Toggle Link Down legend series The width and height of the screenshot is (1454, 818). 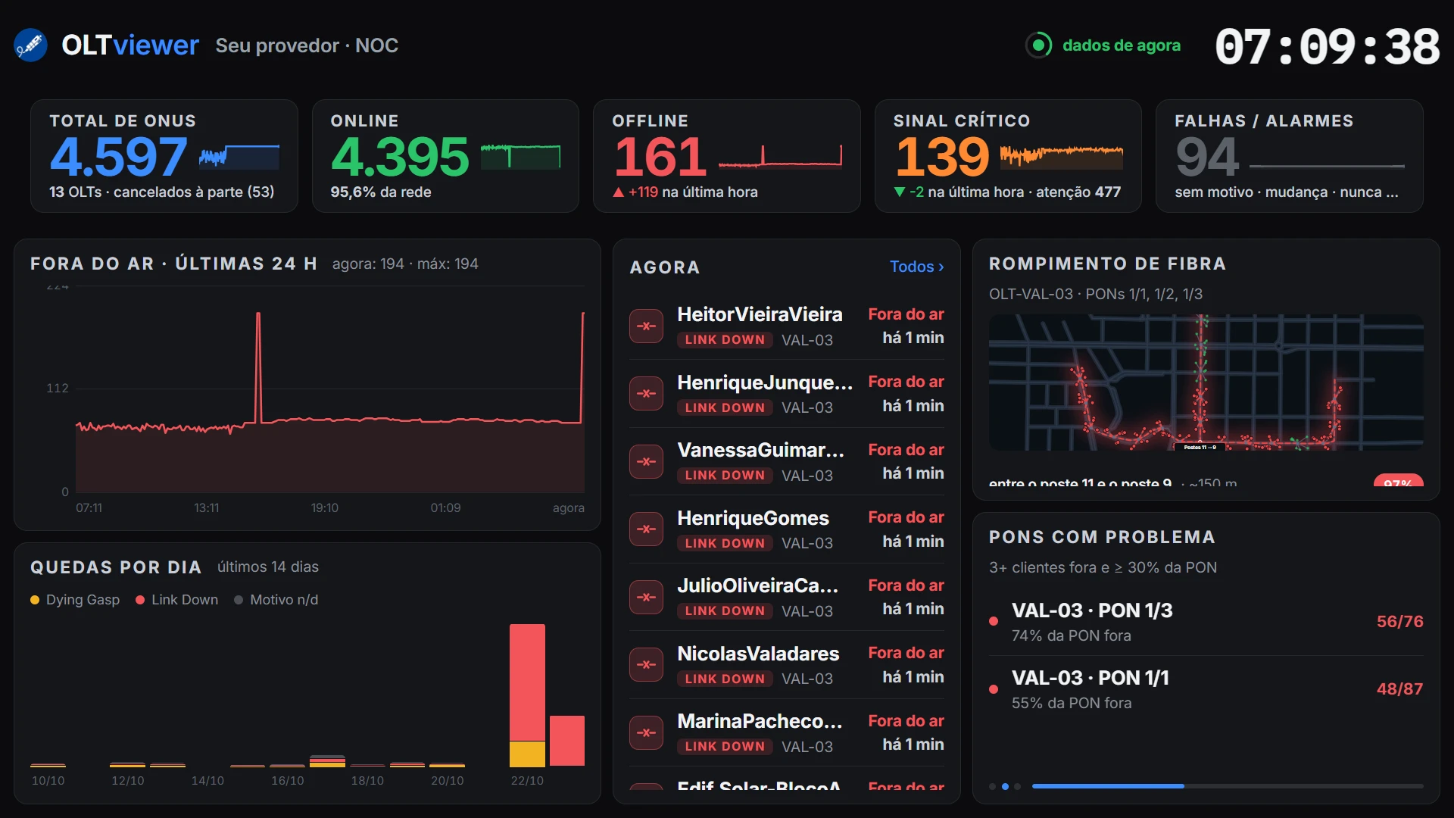(176, 600)
